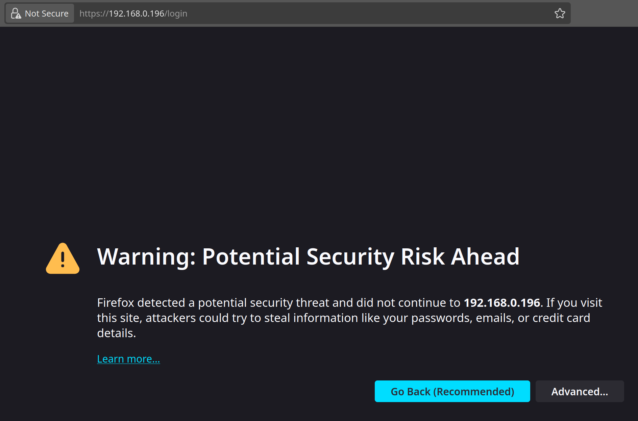Click the "https://" prefix in the address bar

coord(94,14)
